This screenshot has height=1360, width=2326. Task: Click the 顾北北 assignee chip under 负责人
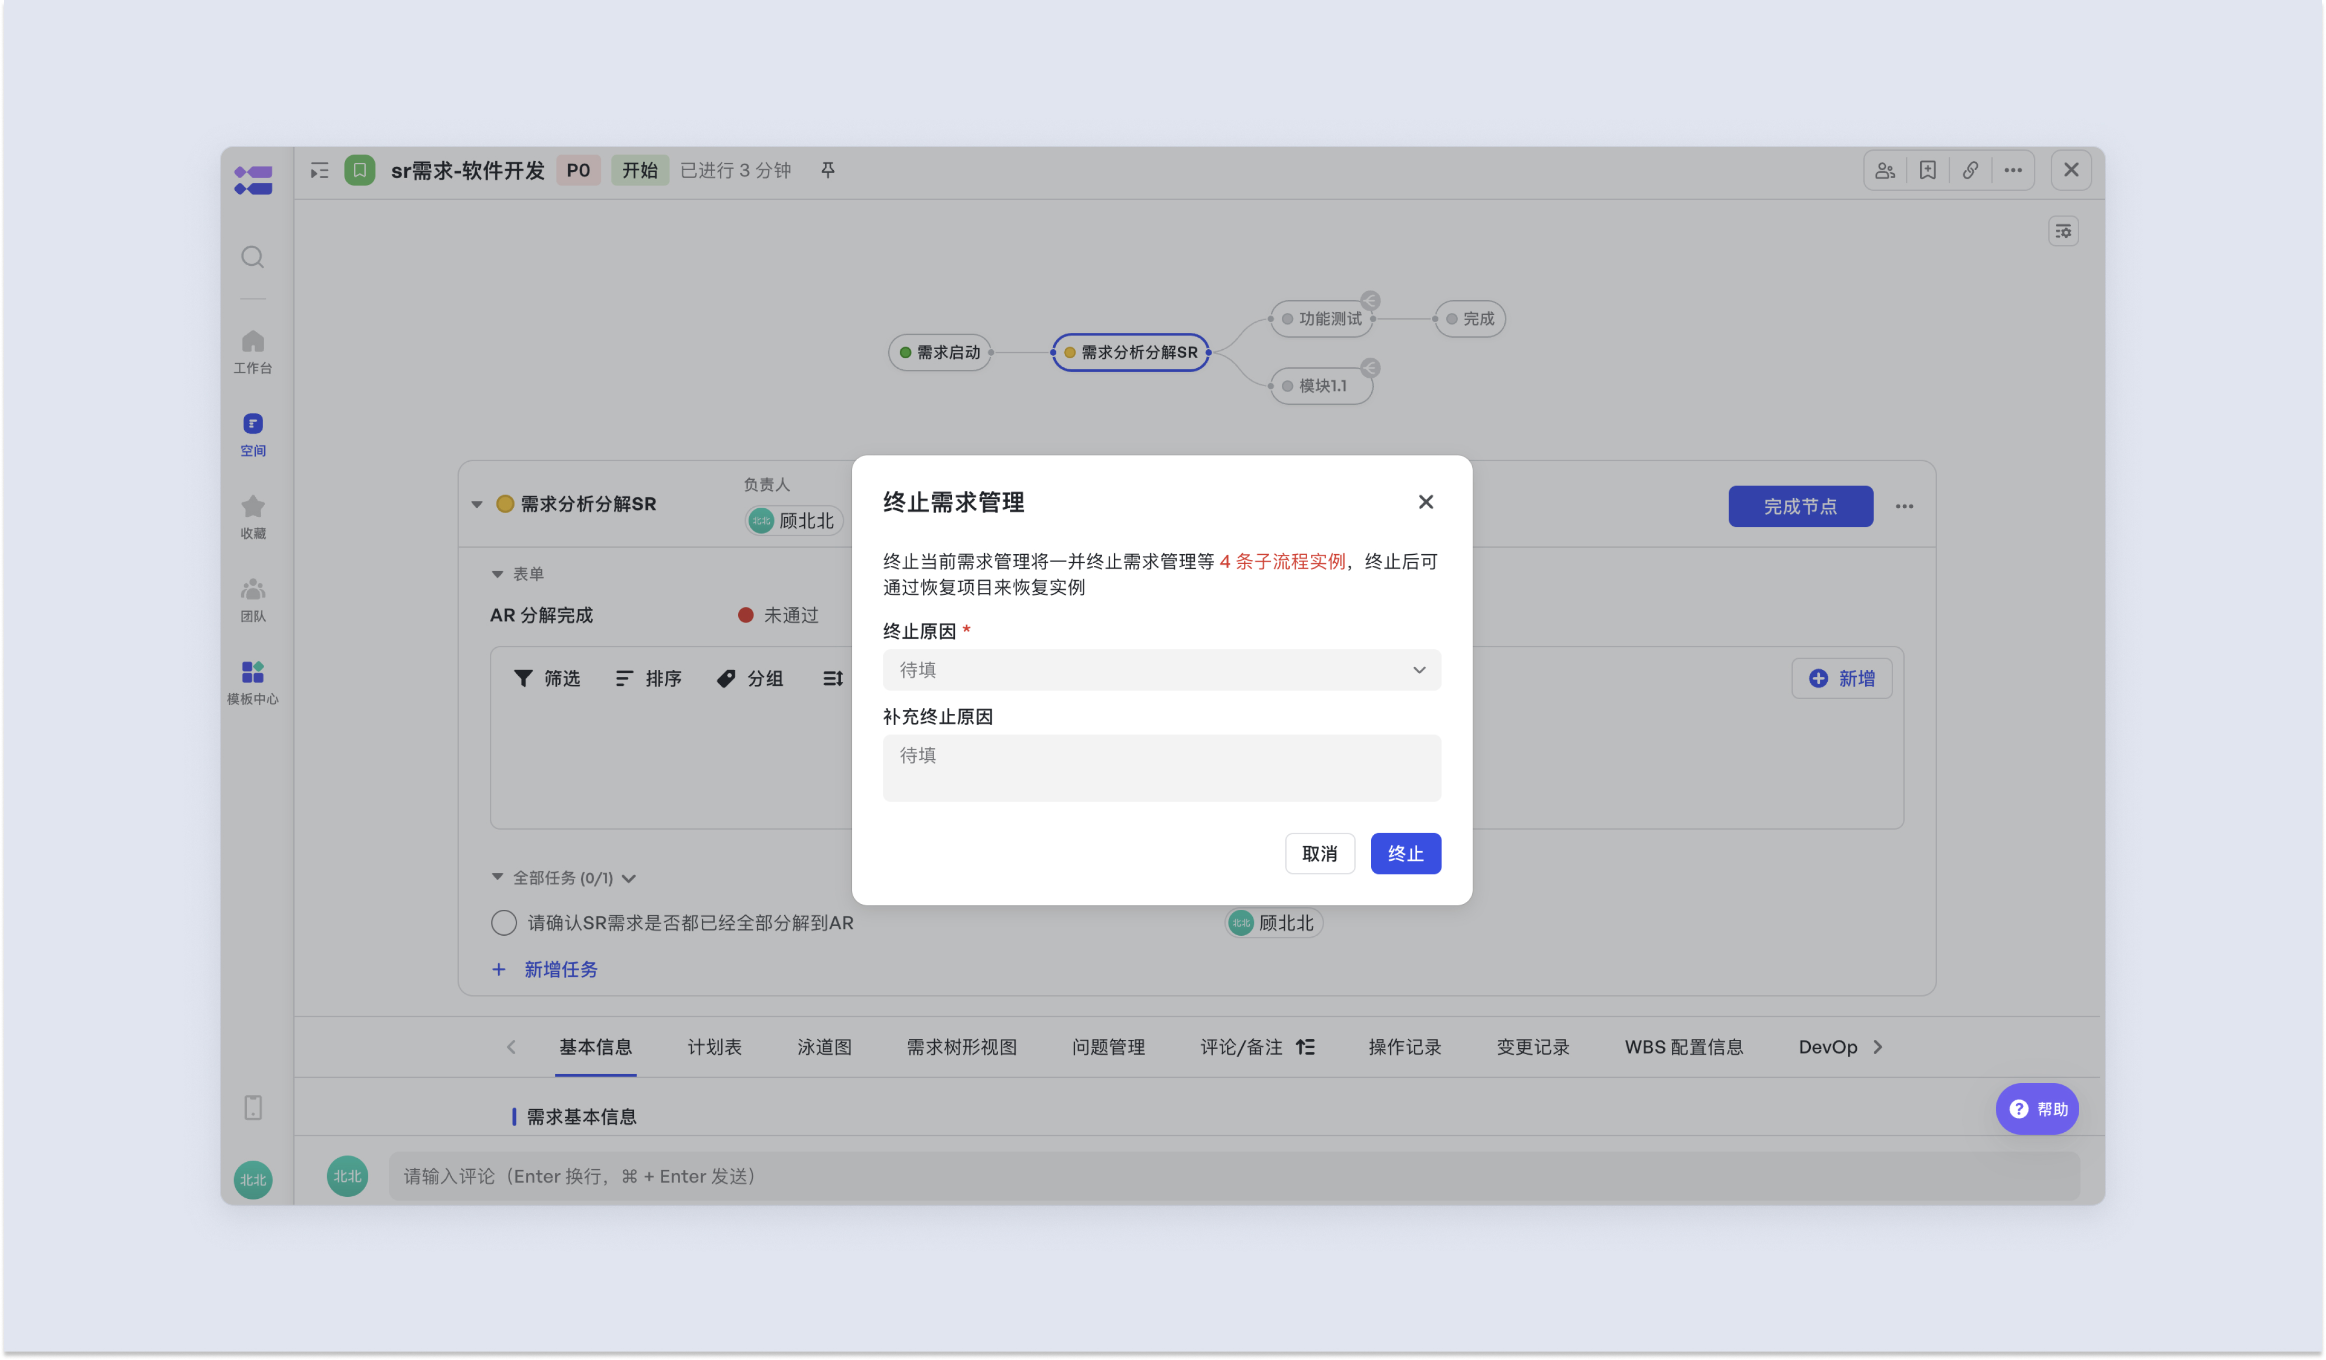coord(794,521)
